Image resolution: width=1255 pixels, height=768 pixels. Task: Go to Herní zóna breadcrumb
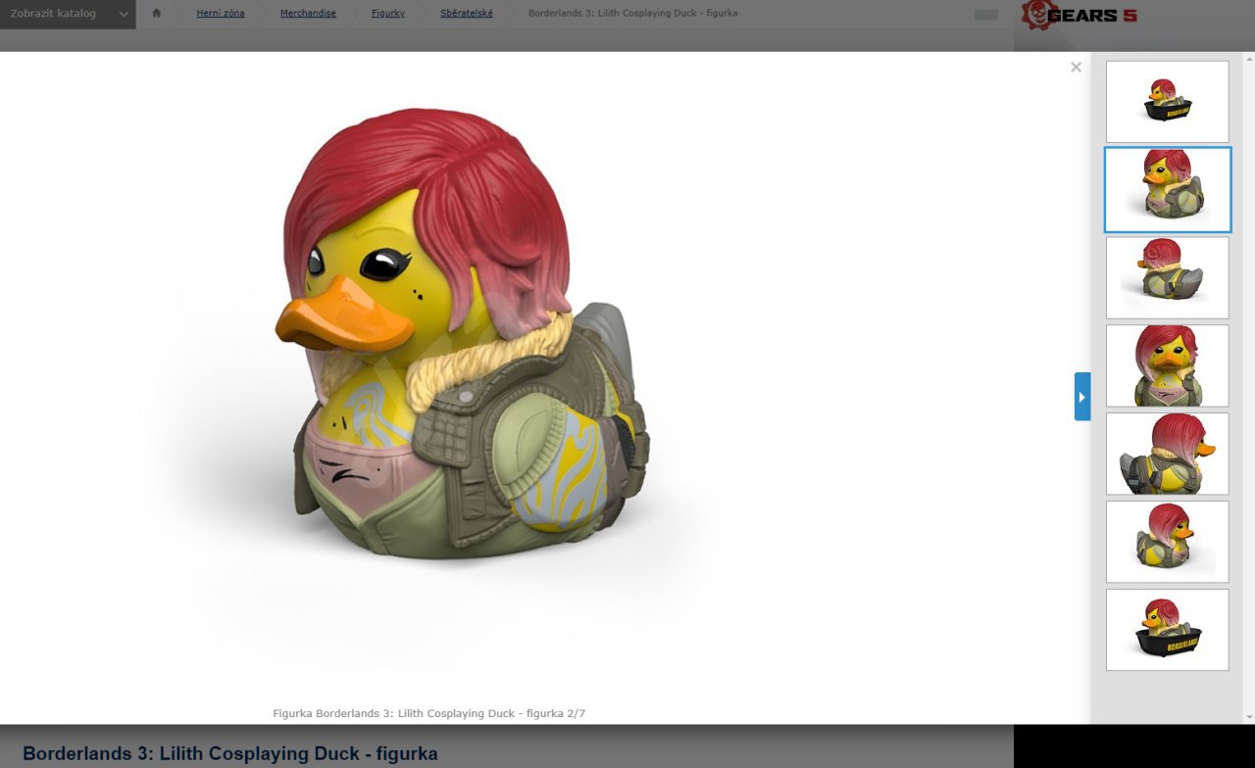click(x=221, y=14)
